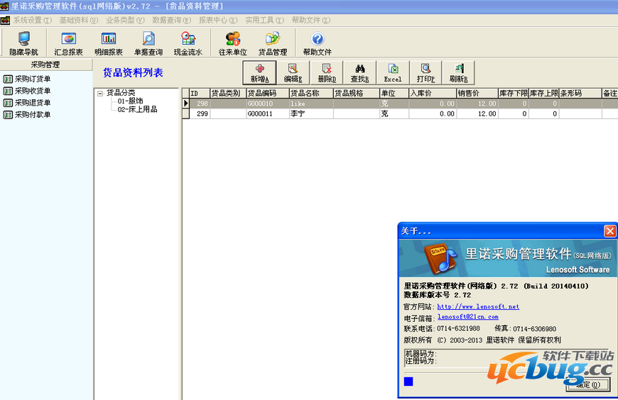Screen dimensions: 618x400
Task: Open the 报表中心(X) menu
Action: [x=218, y=20]
